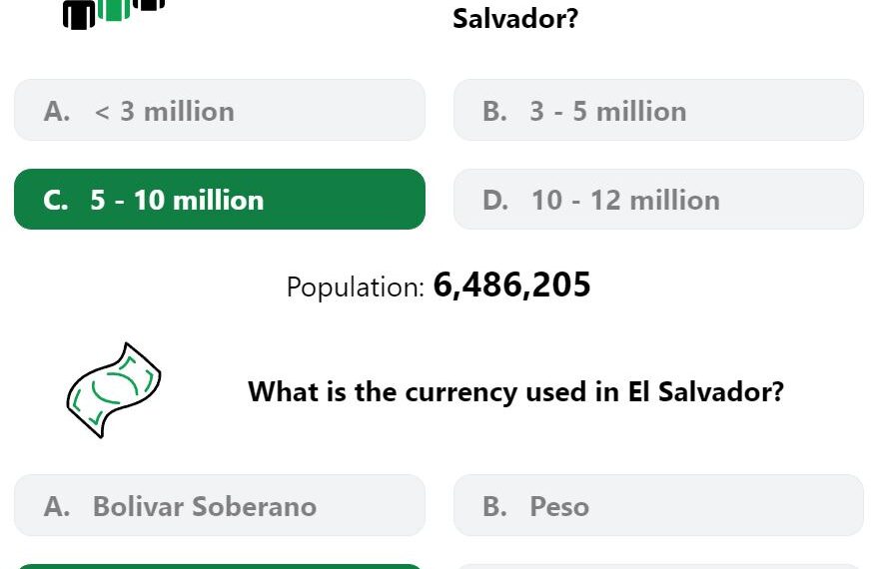Choose the Bolivar Soberano currency option
875x569 pixels.
coord(220,505)
